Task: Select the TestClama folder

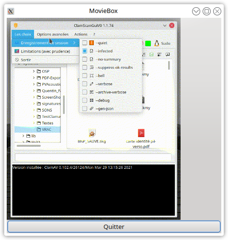Action: click(x=49, y=116)
